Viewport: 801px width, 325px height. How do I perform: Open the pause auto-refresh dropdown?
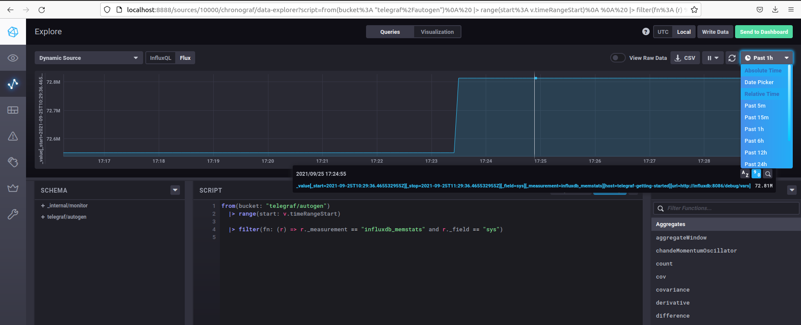pyautogui.click(x=713, y=58)
